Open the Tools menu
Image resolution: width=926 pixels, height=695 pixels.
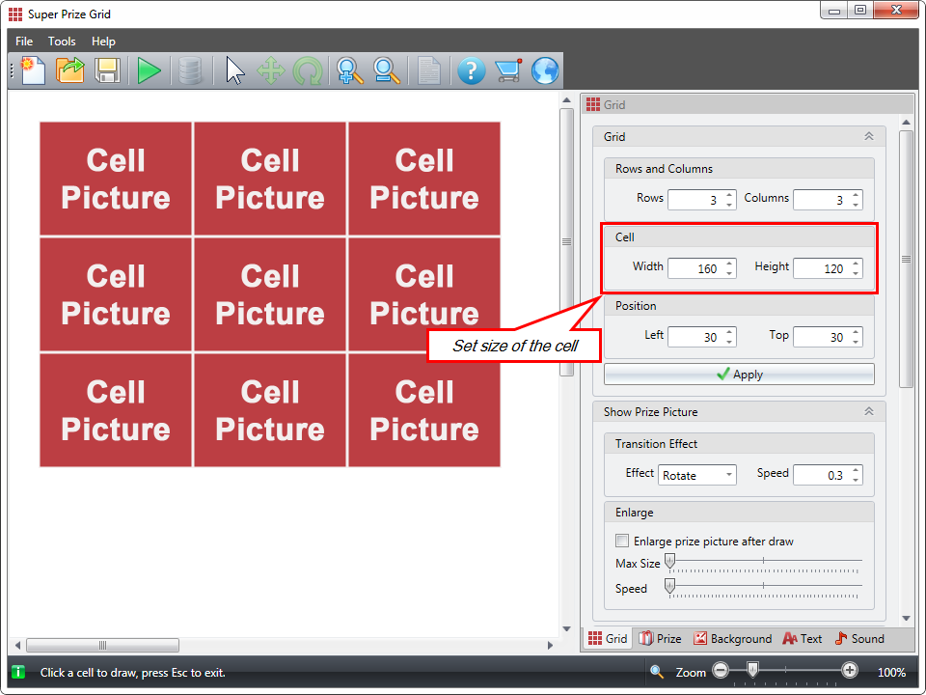tap(62, 42)
